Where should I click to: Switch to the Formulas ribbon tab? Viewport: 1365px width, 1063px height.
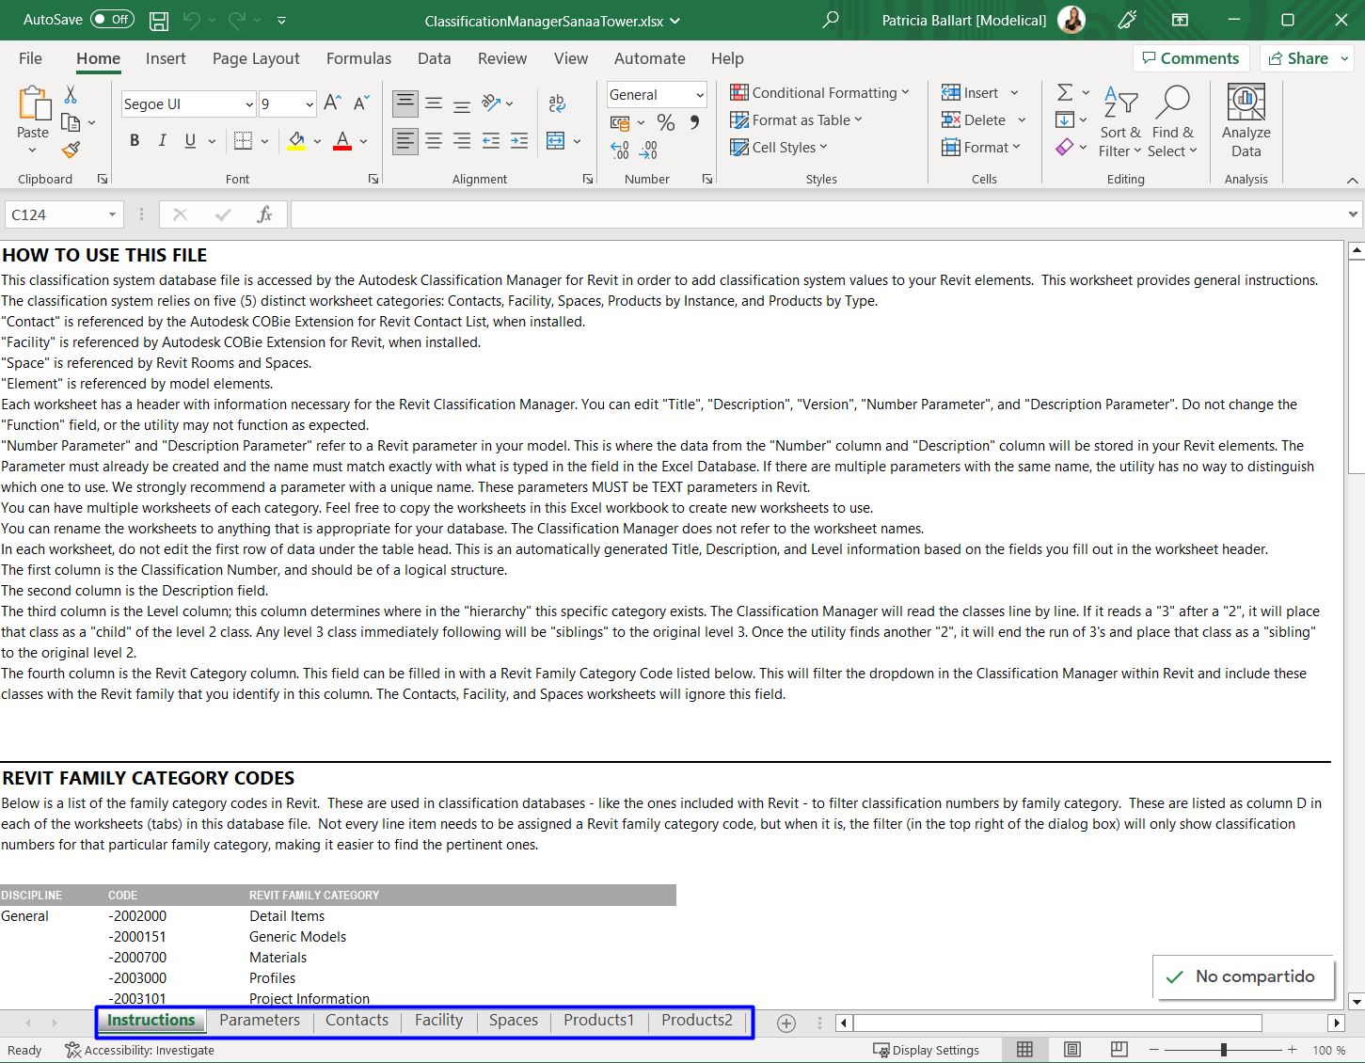358,58
